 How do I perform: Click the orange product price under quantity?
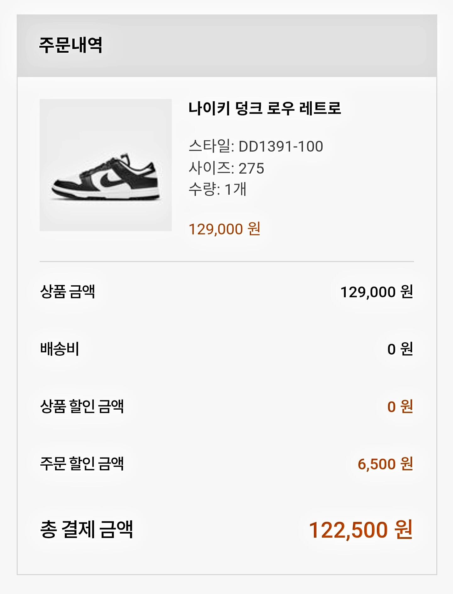(x=224, y=229)
